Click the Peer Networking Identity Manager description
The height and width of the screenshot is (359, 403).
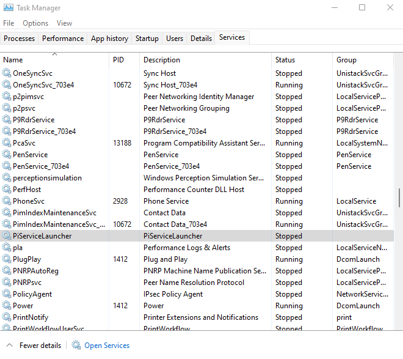tap(198, 97)
